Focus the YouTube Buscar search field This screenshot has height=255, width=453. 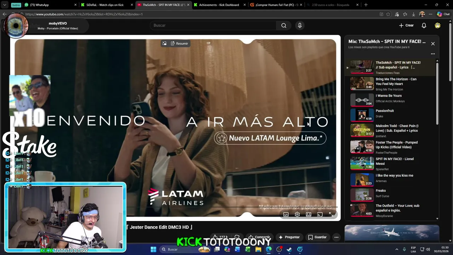213,25
